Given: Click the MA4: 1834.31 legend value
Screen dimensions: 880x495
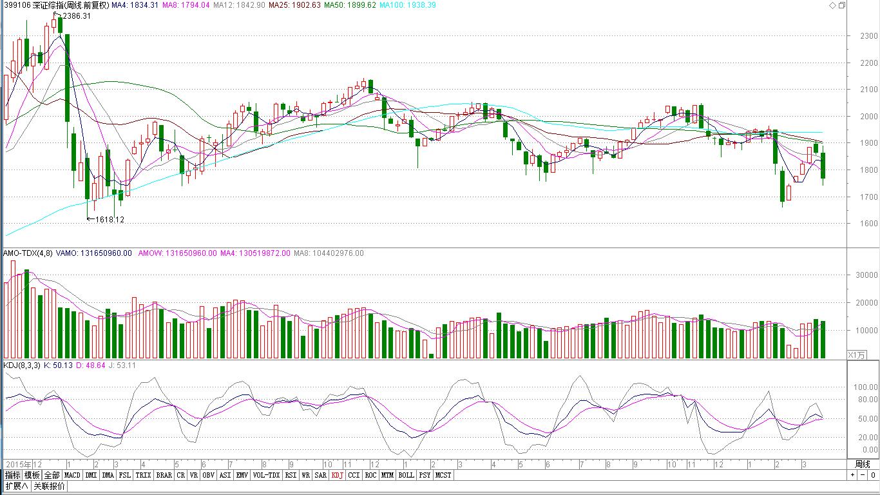Looking at the screenshot, I should [135, 5].
